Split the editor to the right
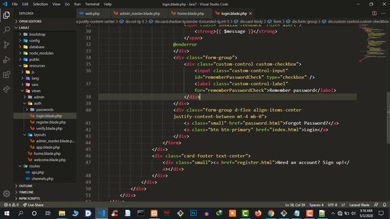Viewport: 390px width, 219px height. 374,13
